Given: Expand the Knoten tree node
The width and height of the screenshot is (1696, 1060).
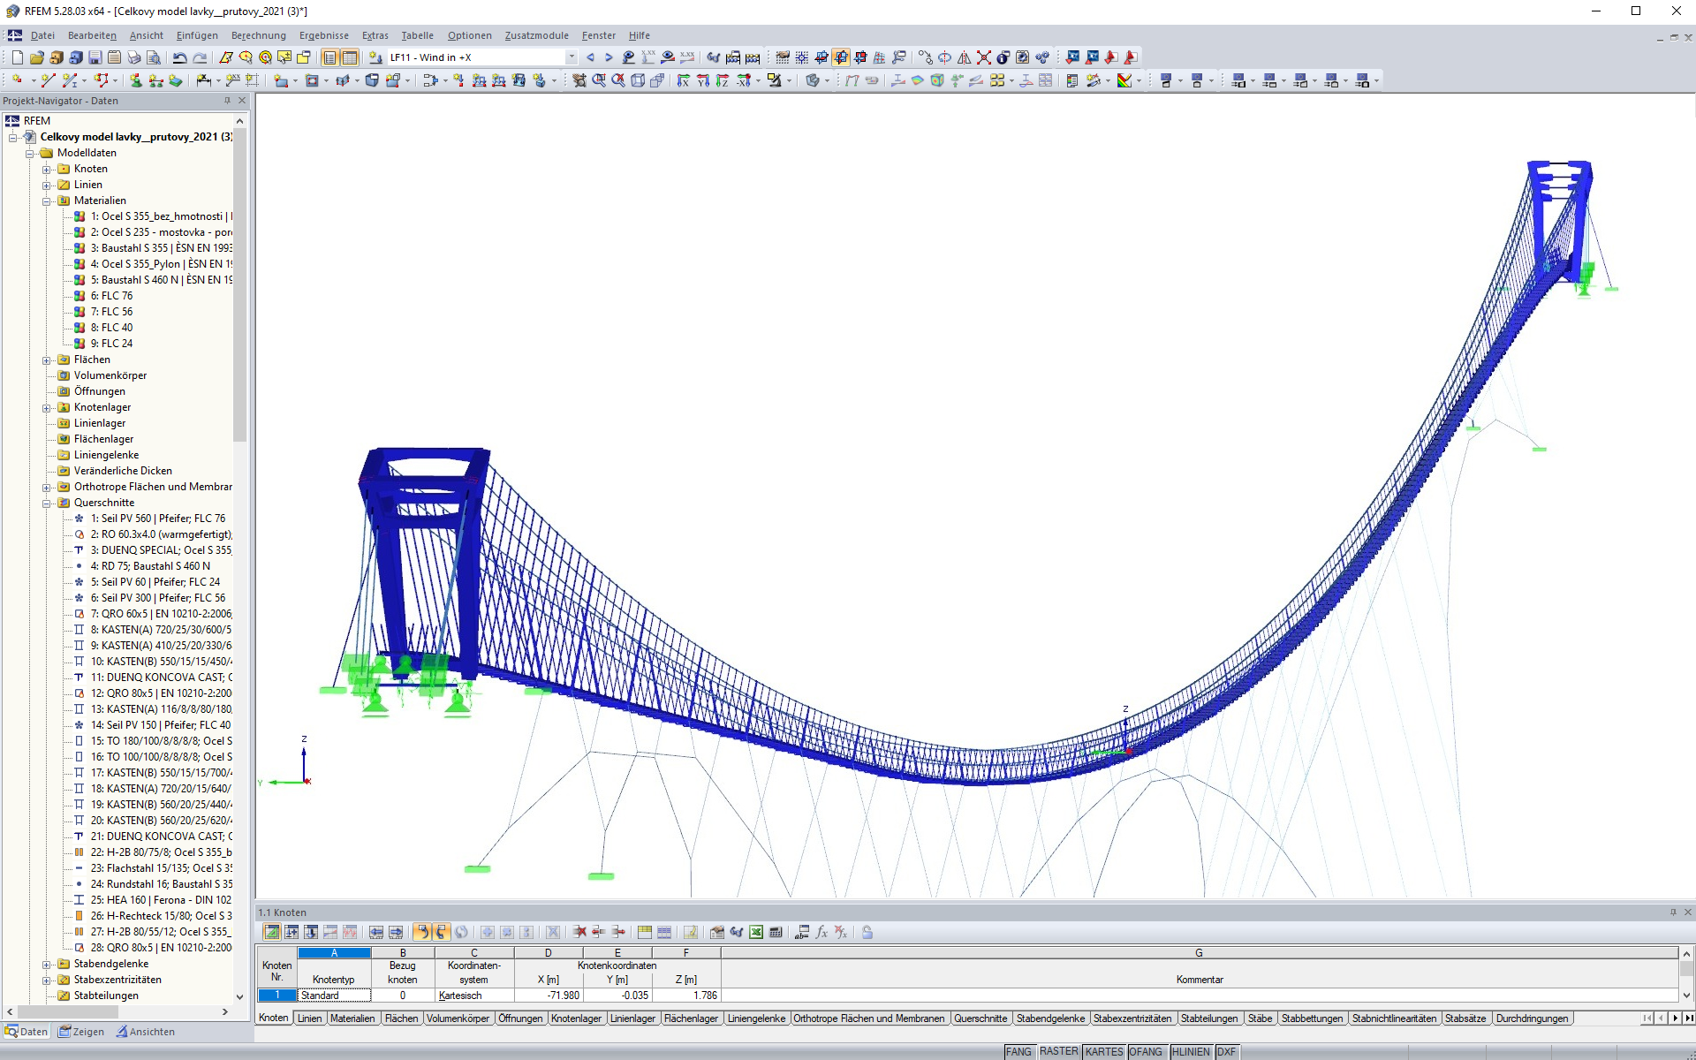Looking at the screenshot, I should point(47,169).
